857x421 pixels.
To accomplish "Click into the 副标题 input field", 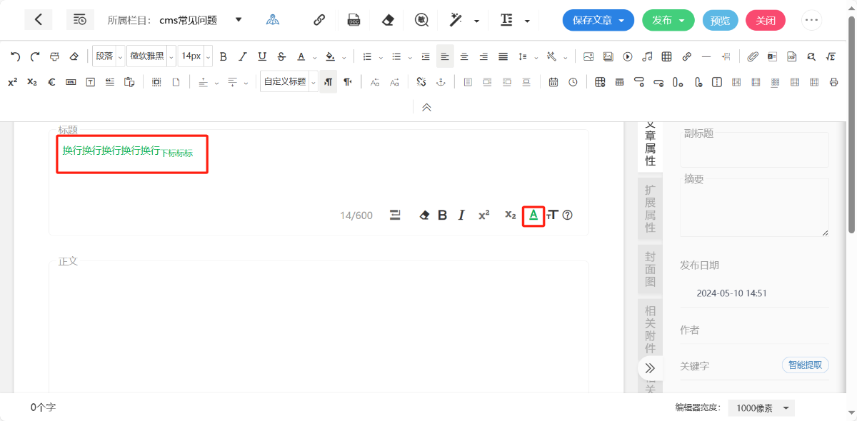I will [754, 151].
